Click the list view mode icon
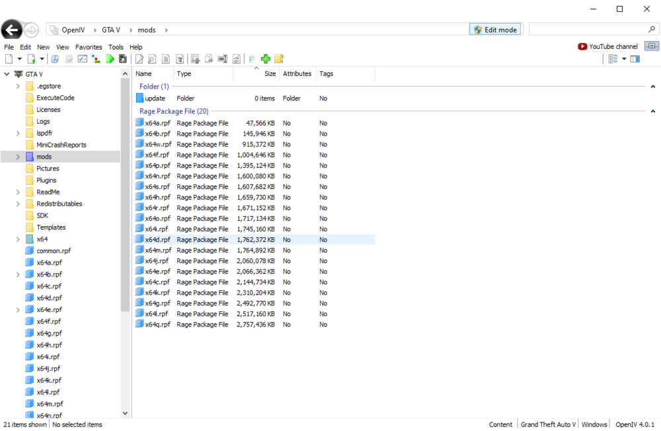The height and width of the screenshot is (431, 661). [613, 59]
